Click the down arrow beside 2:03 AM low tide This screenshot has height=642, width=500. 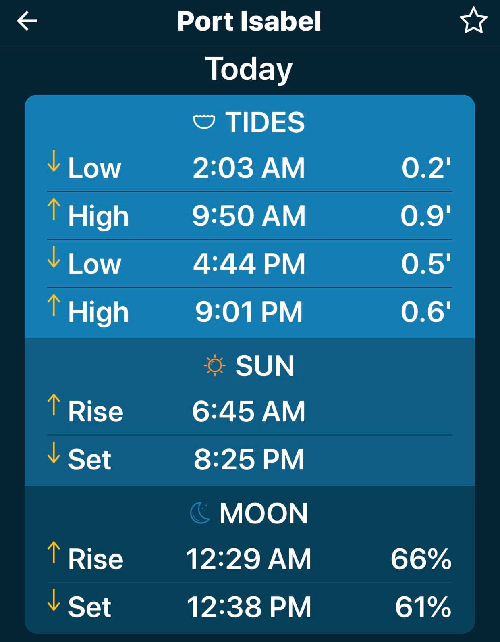pos(54,161)
